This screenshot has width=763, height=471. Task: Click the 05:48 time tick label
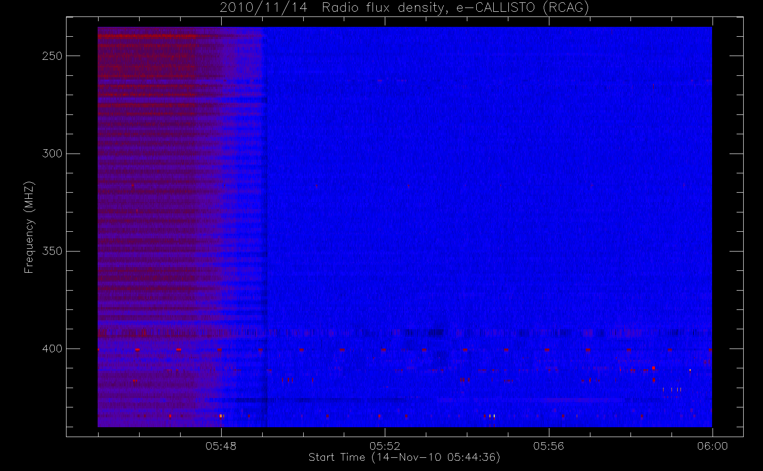tap(221, 446)
